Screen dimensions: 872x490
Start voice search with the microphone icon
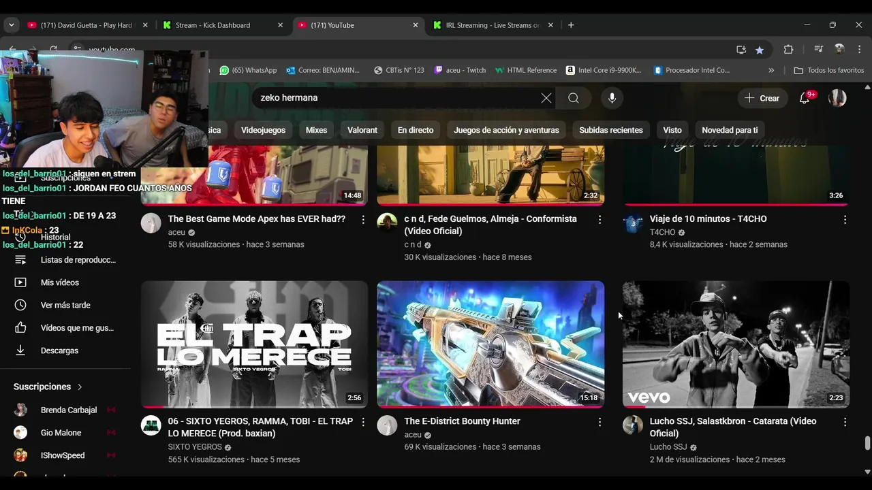[x=612, y=98]
